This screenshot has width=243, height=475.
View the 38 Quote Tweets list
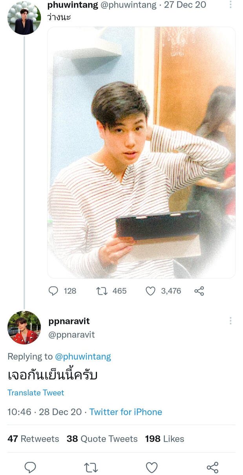(102, 439)
